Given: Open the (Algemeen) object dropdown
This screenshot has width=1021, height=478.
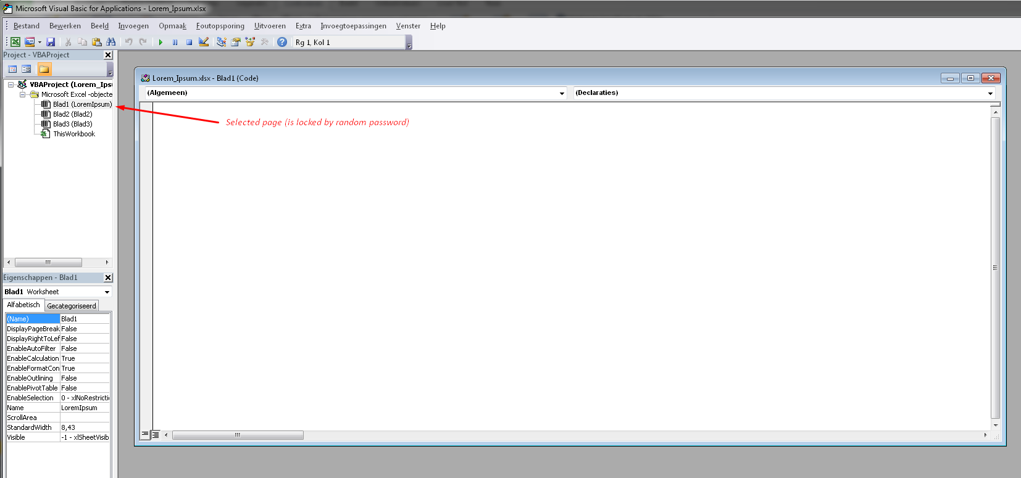Looking at the screenshot, I should (562, 93).
